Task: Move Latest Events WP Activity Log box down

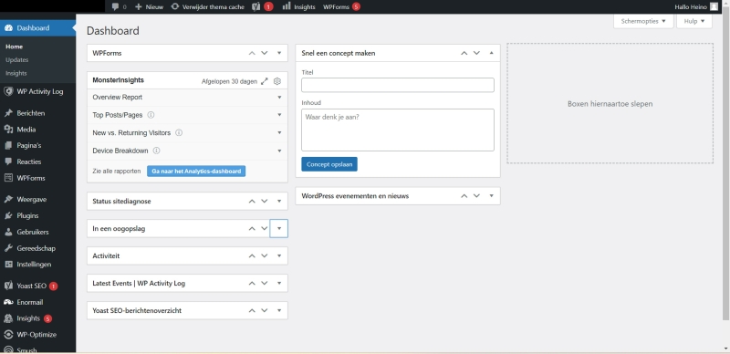Action: click(x=265, y=283)
